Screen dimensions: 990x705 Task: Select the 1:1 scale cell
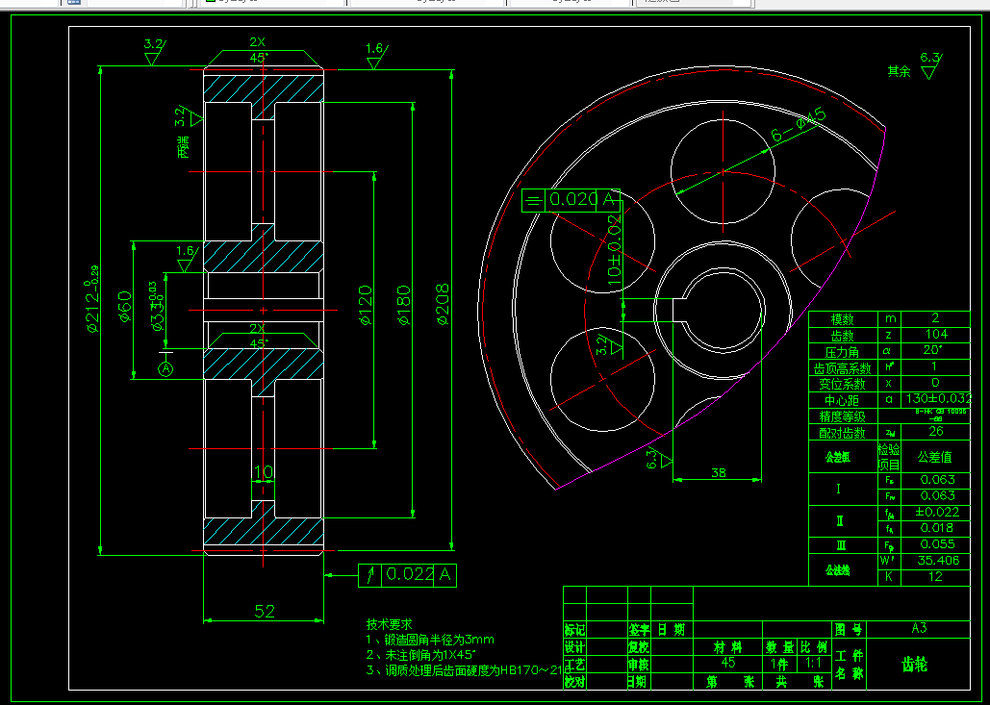pyautogui.click(x=813, y=664)
